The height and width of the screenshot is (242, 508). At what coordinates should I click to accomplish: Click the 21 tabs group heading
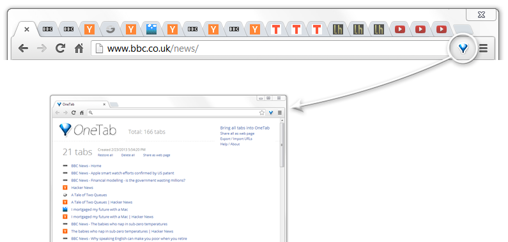[x=77, y=152]
